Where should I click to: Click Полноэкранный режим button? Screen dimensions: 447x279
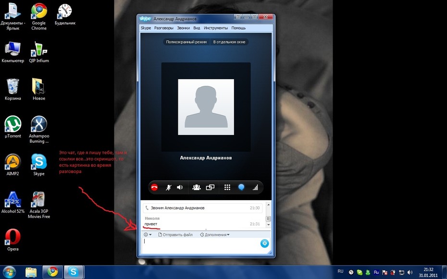click(x=186, y=42)
